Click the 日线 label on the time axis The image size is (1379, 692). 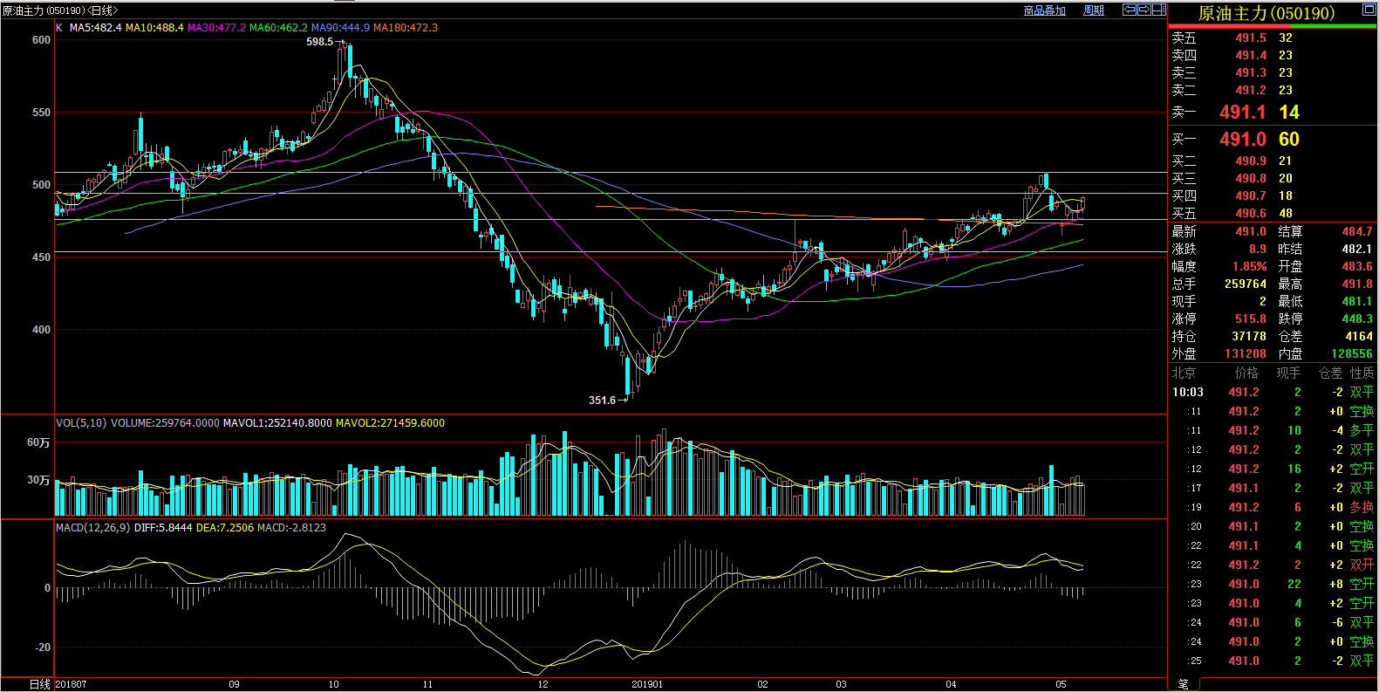(x=39, y=684)
